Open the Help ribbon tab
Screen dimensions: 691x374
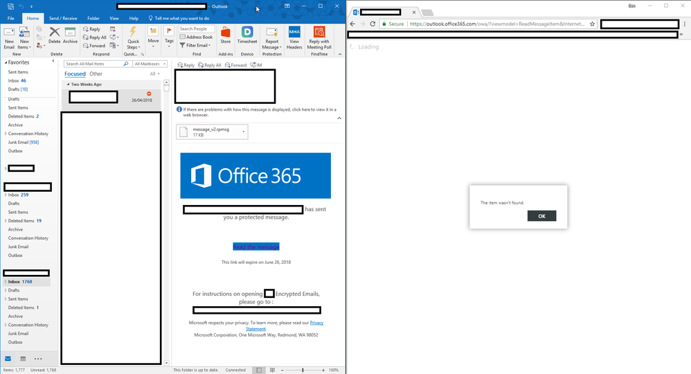134,19
